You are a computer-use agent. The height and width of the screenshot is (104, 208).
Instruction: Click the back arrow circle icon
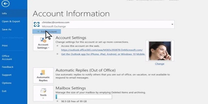[x=5, y=4]
